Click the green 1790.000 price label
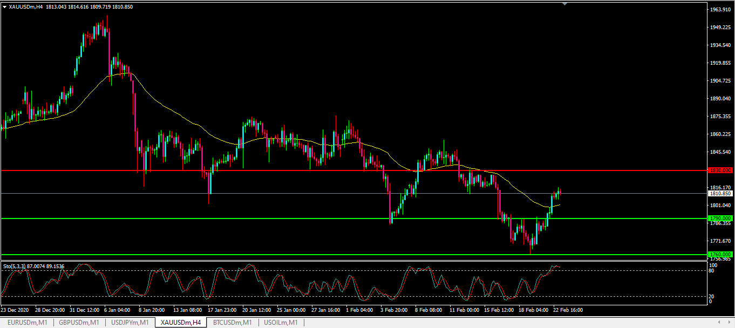Screen dimensions: 735x328 720,218
